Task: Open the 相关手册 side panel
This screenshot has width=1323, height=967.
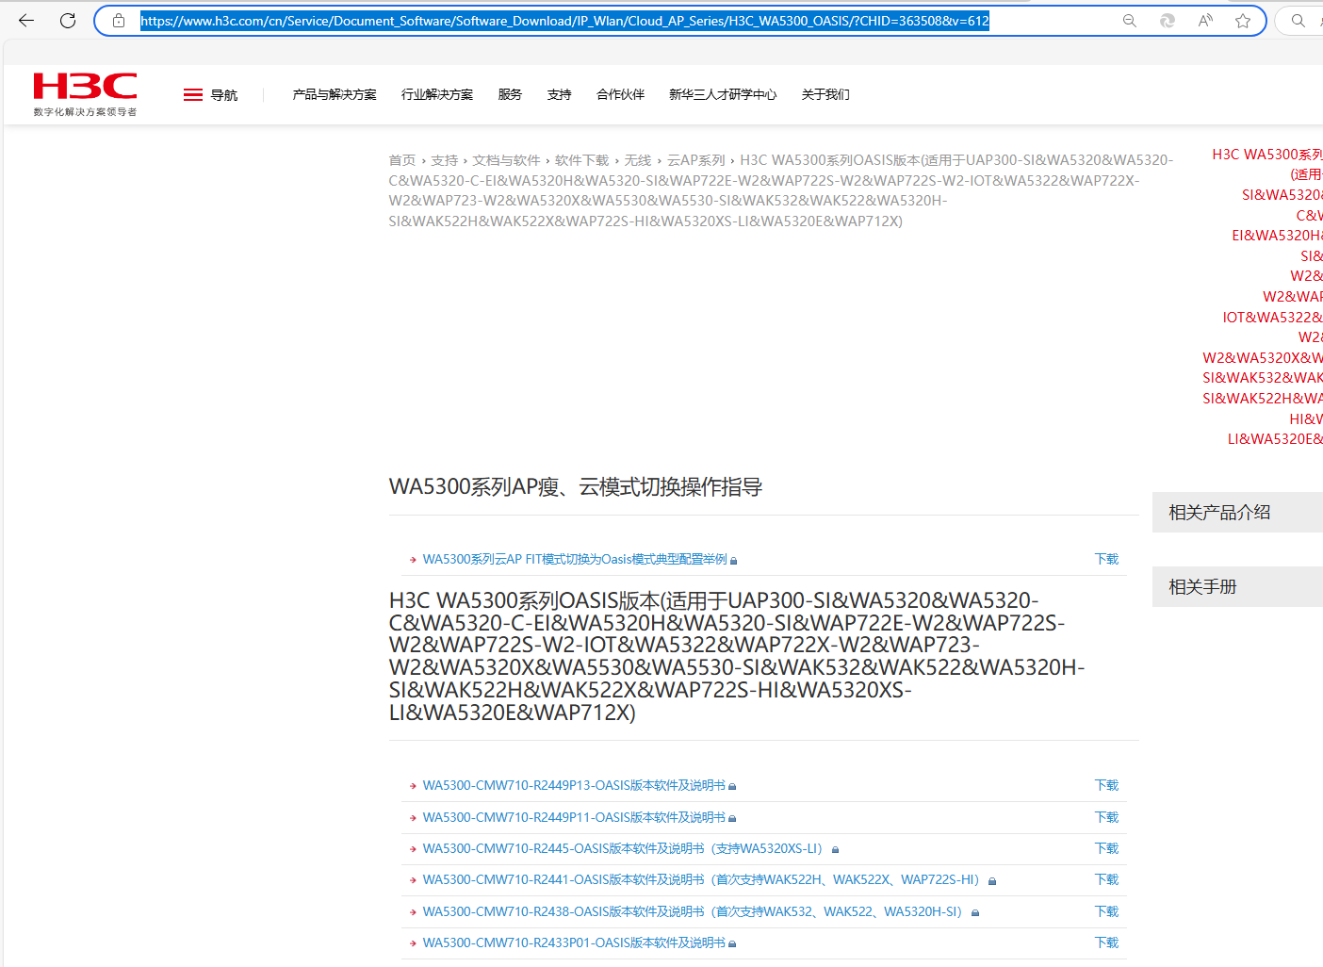Action: click(1237, 586)
